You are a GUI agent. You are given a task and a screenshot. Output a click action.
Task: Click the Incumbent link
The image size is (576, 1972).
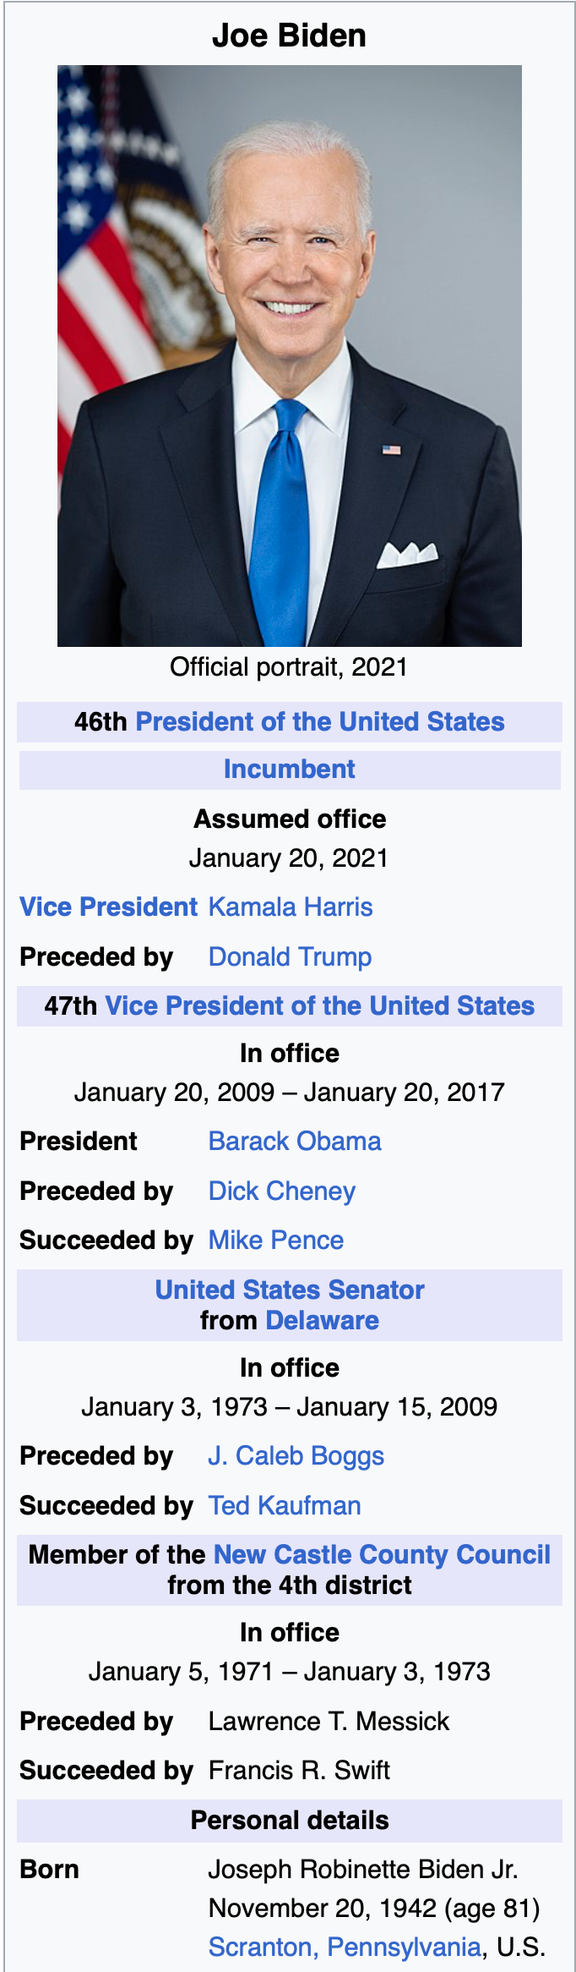(x=290, y=769)
